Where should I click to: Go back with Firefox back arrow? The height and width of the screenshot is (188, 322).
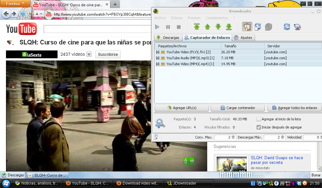[x=6, y=14]
